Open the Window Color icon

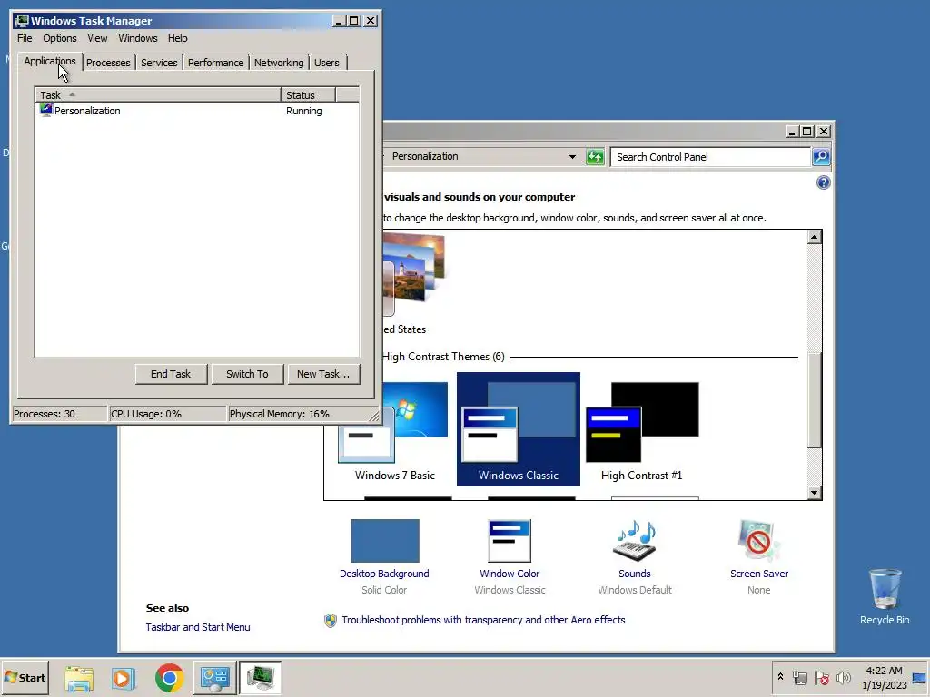point(510,541)
